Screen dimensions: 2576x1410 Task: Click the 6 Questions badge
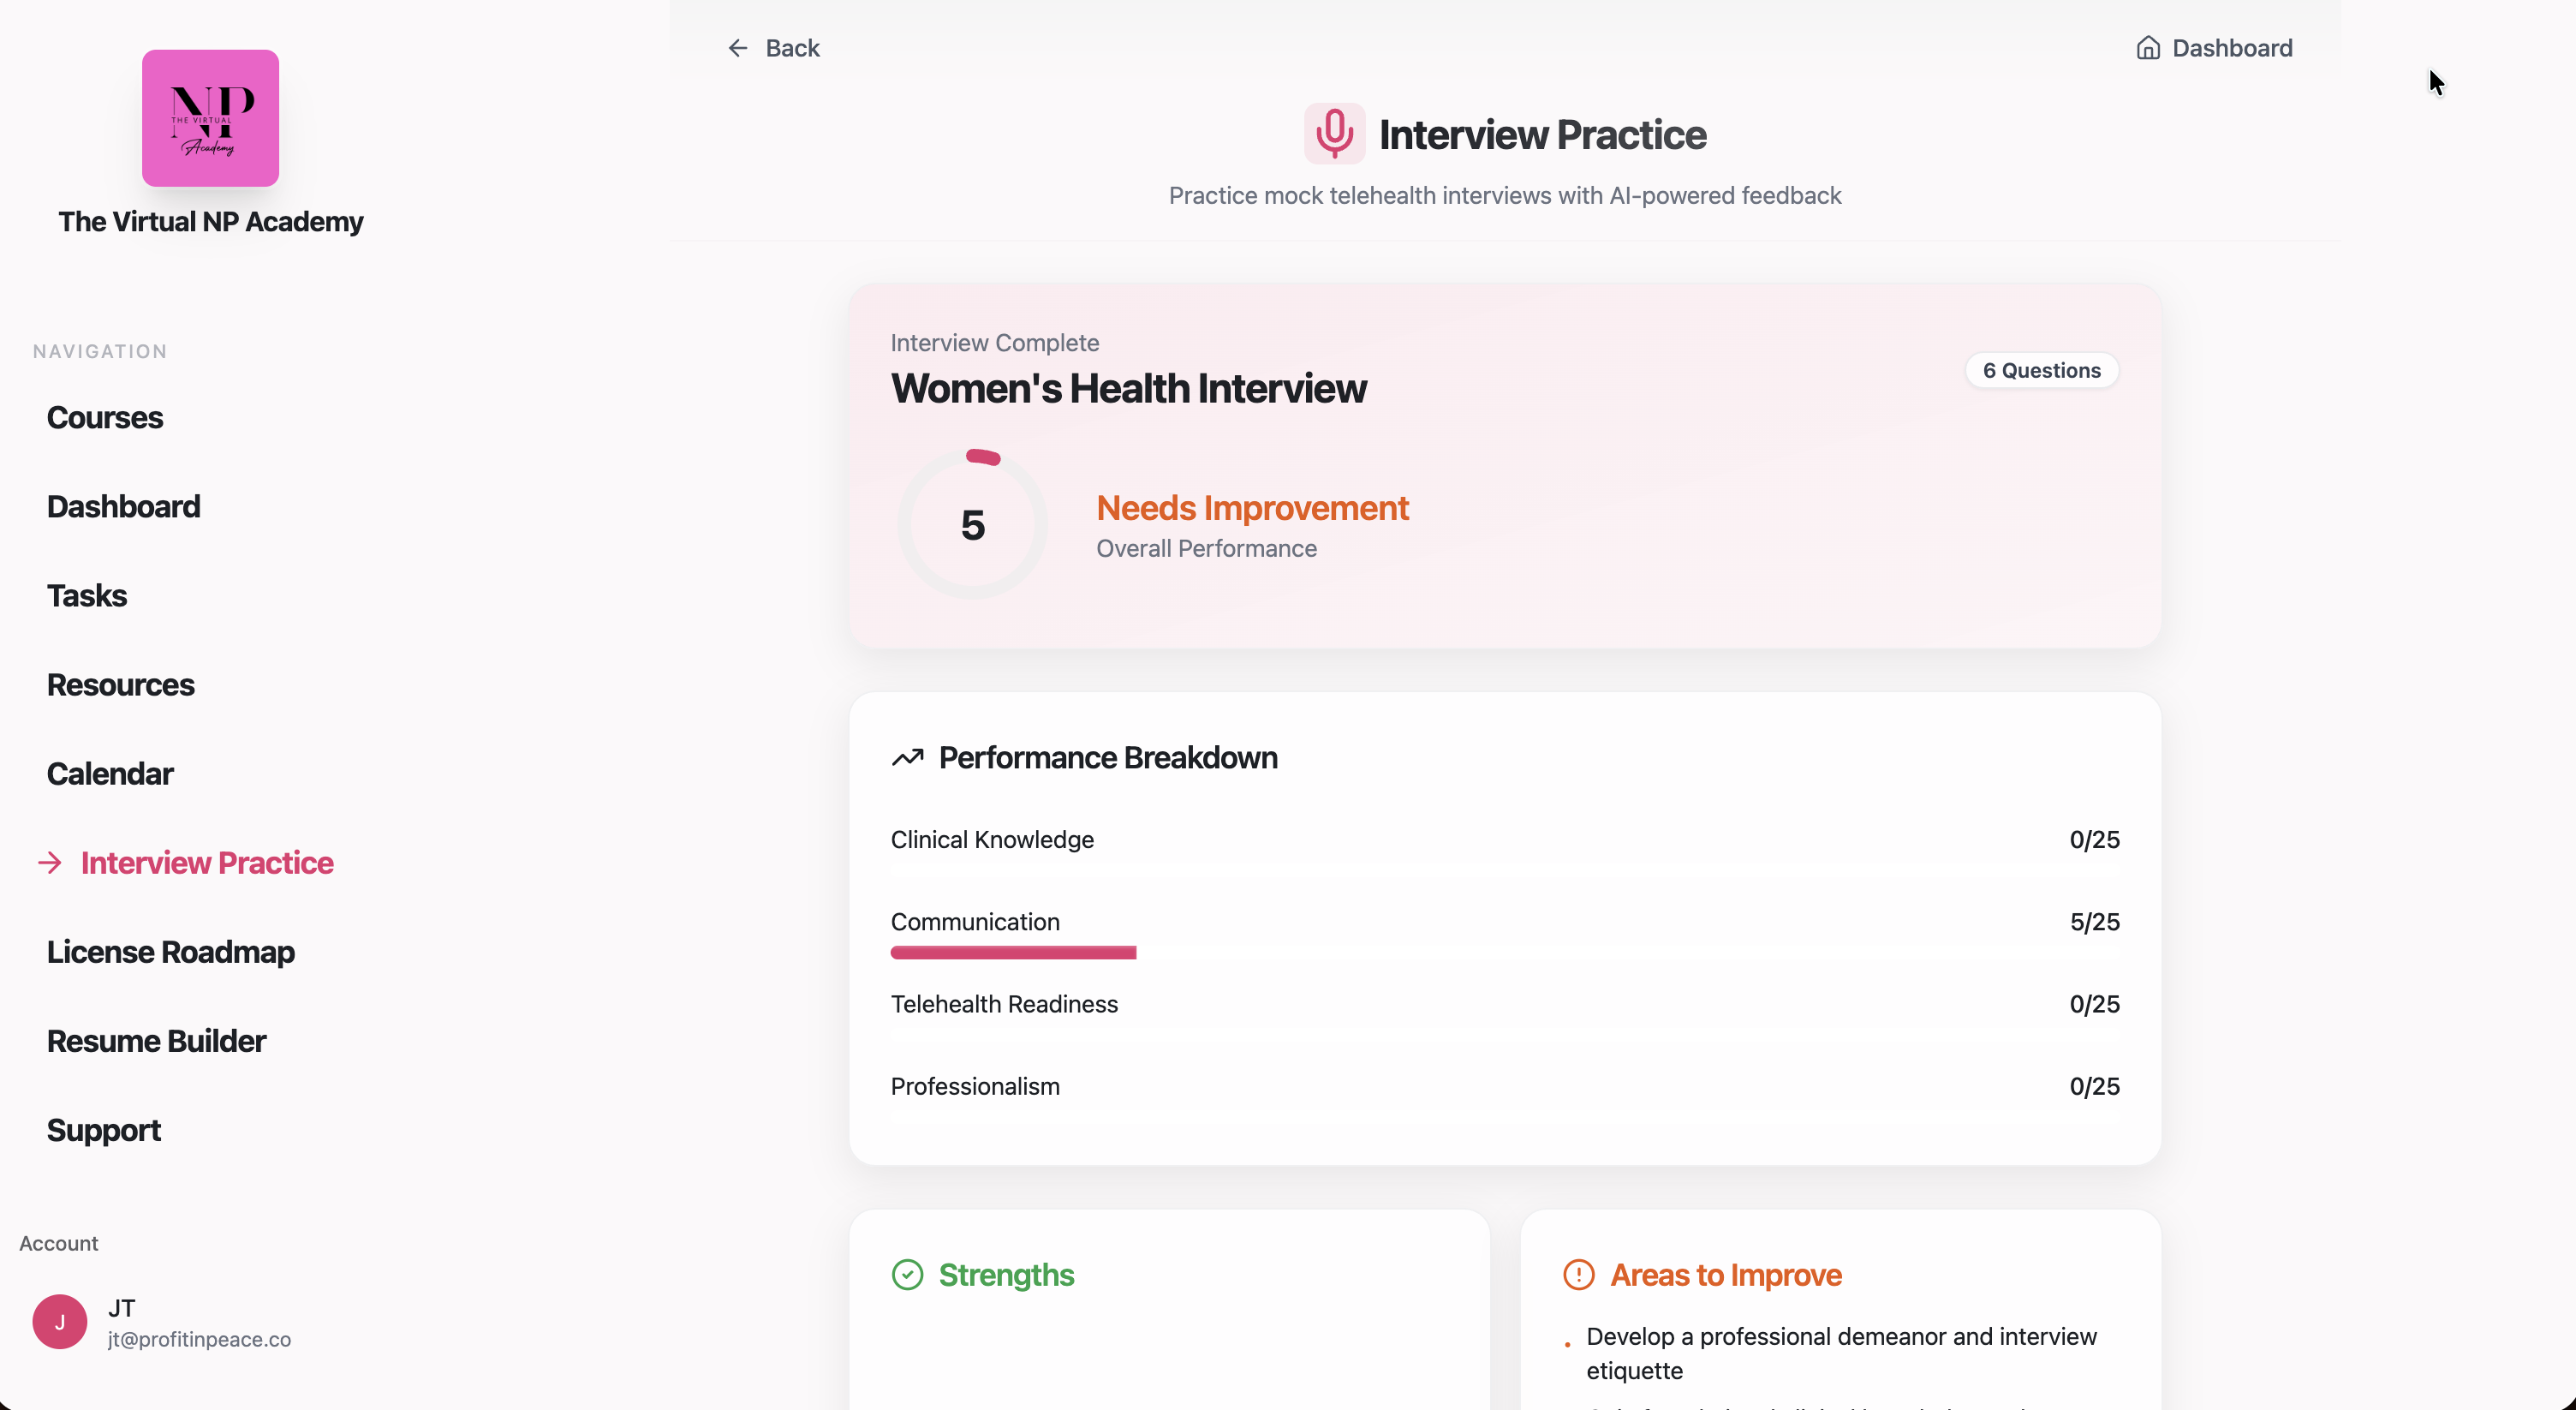click(x=2041, y=370)
